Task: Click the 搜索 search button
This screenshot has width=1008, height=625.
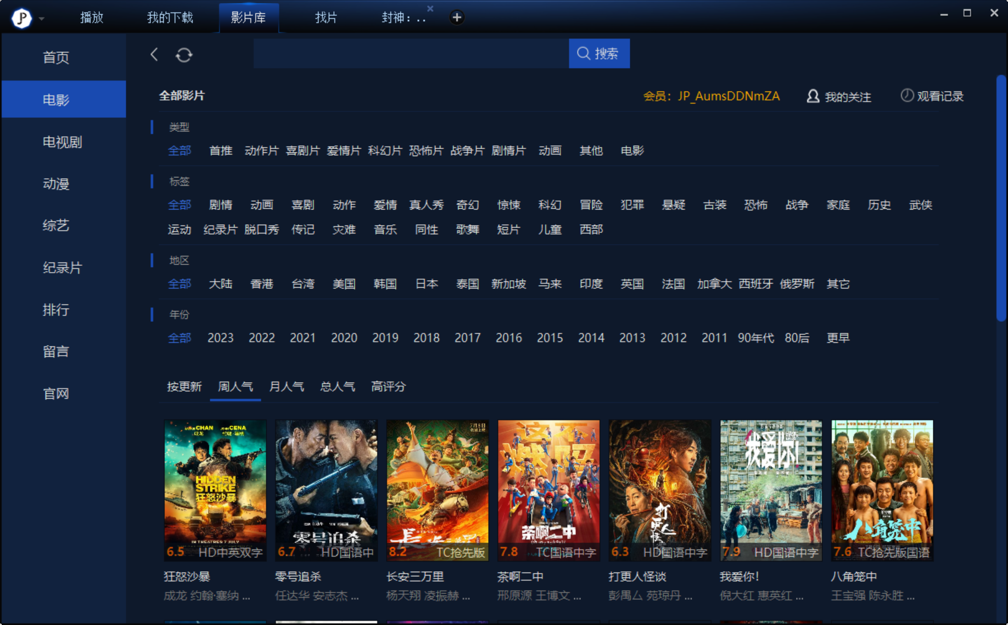Action: [599, 54]
